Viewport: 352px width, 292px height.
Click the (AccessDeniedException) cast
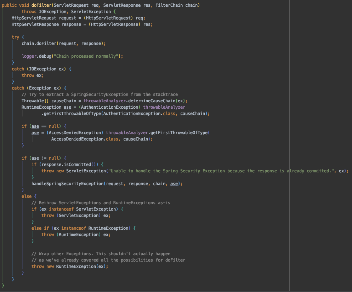pyautogui.click(x=75, y=133)
